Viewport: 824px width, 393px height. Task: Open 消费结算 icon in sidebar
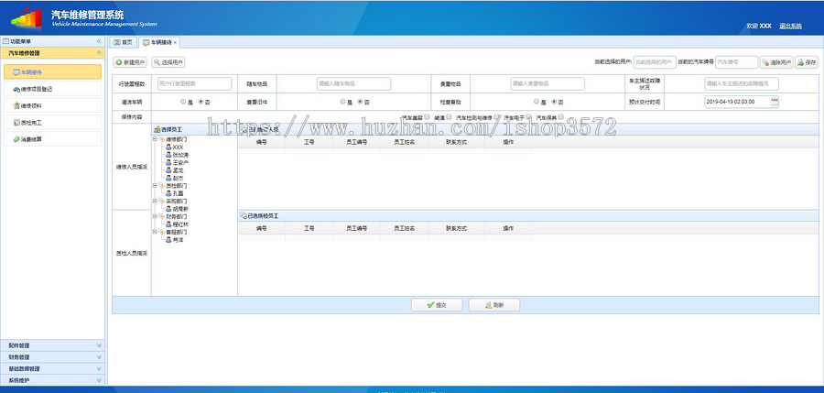tap(16, 139)
